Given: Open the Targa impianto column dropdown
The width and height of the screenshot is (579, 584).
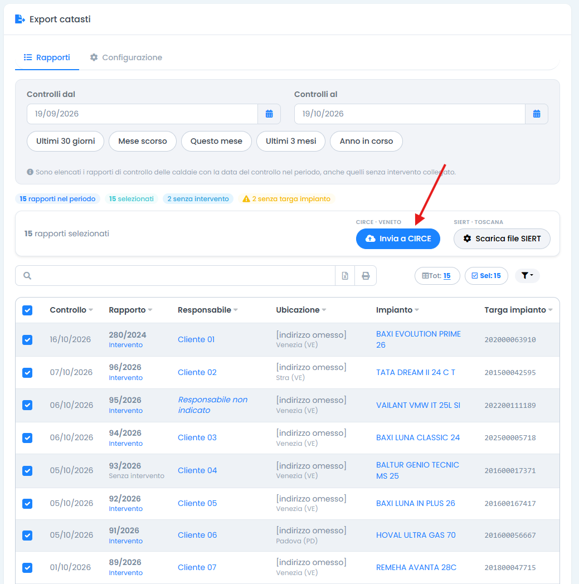Looking at the screenshot, I should 551,310.
